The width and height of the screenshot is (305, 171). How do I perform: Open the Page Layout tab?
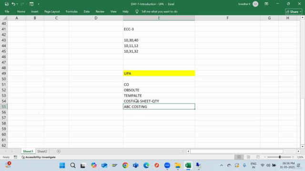(52, 11)
